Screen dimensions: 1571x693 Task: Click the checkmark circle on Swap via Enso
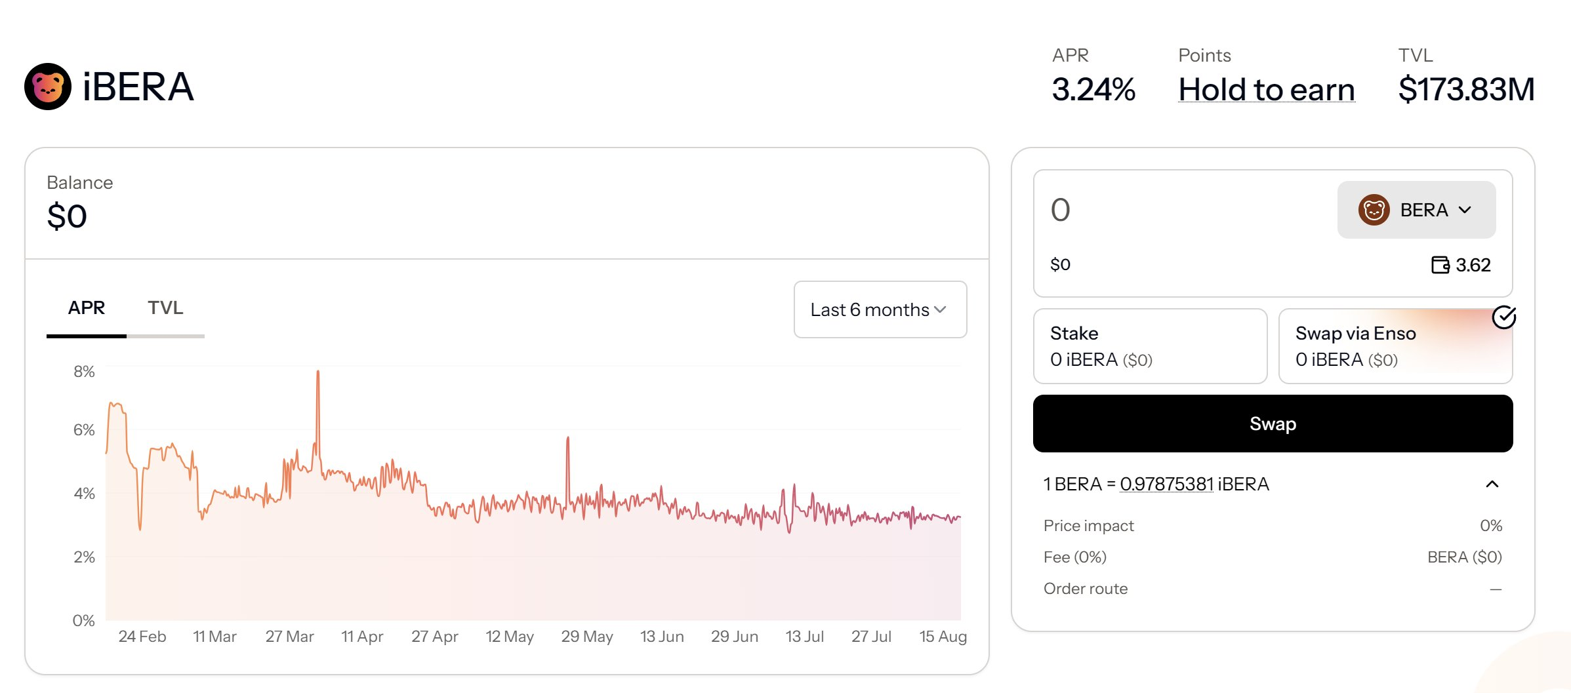[1503, 317]
